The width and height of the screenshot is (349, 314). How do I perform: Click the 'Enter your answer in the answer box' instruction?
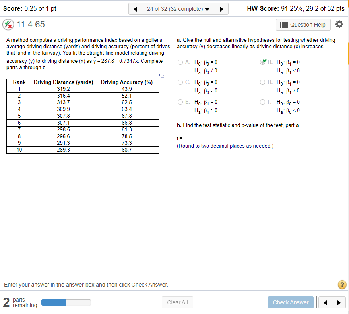click(86, 285)
